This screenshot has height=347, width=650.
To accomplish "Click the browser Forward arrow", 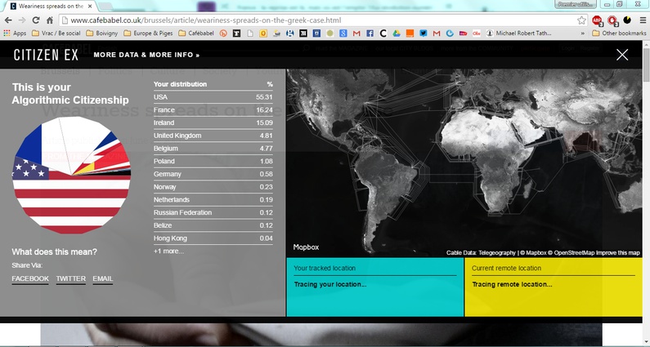I will (22, 20).
